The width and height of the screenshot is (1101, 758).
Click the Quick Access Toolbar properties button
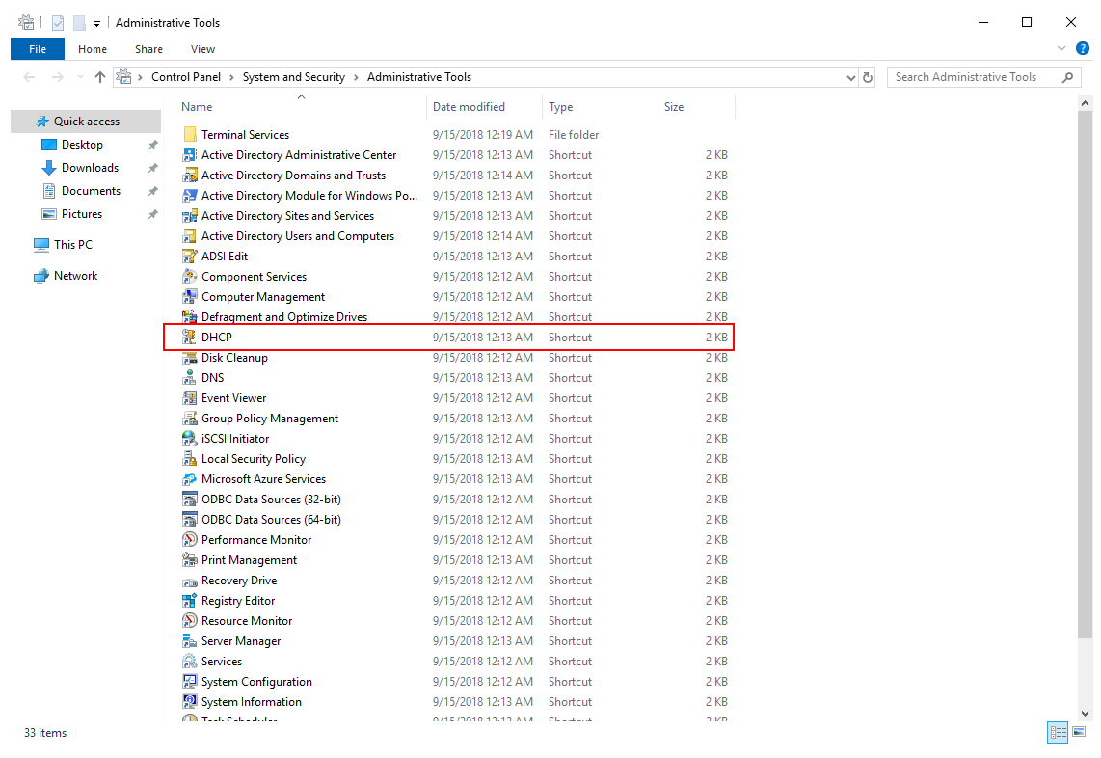pyautogui.click(x=58, y=23)
